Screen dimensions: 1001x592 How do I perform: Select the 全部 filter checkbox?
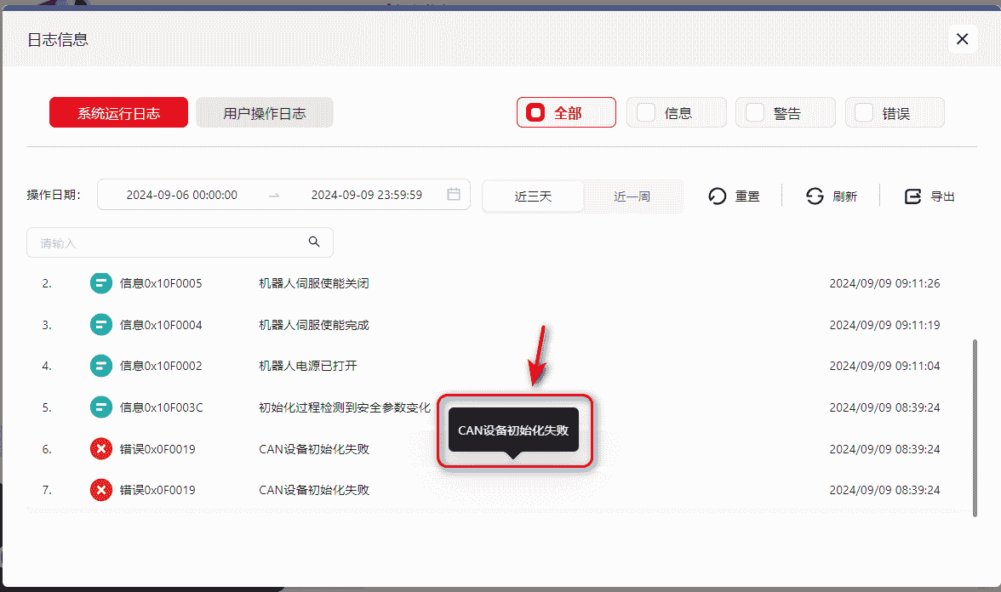[x=535, y=112]
